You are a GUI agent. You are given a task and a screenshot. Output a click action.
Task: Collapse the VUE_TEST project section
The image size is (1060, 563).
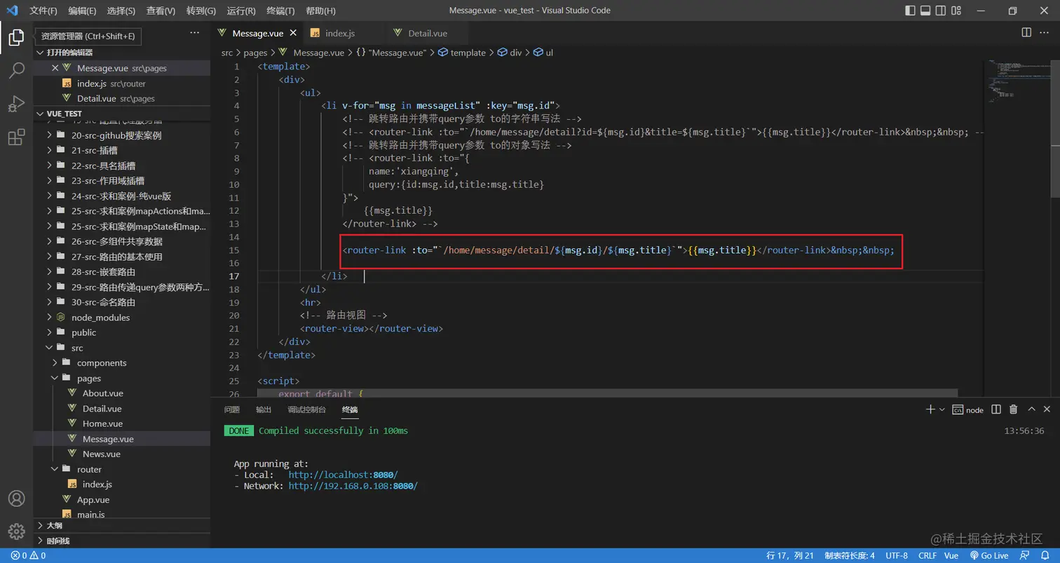[40, 114]
